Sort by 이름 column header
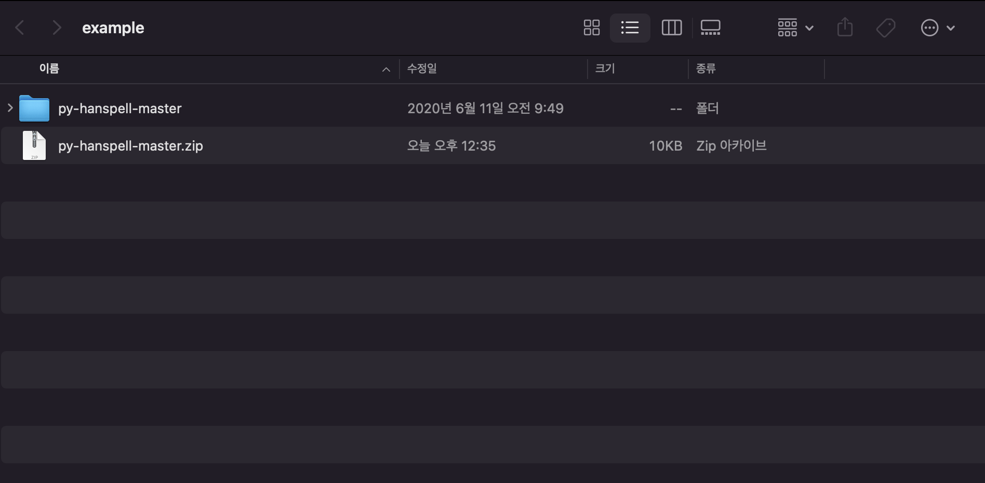The width and height of the screenshot is (985, 483). point(49,69)
